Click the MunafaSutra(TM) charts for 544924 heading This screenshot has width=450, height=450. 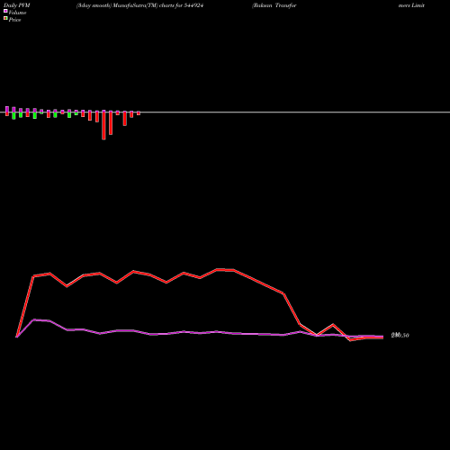click(x=140, y=5)
